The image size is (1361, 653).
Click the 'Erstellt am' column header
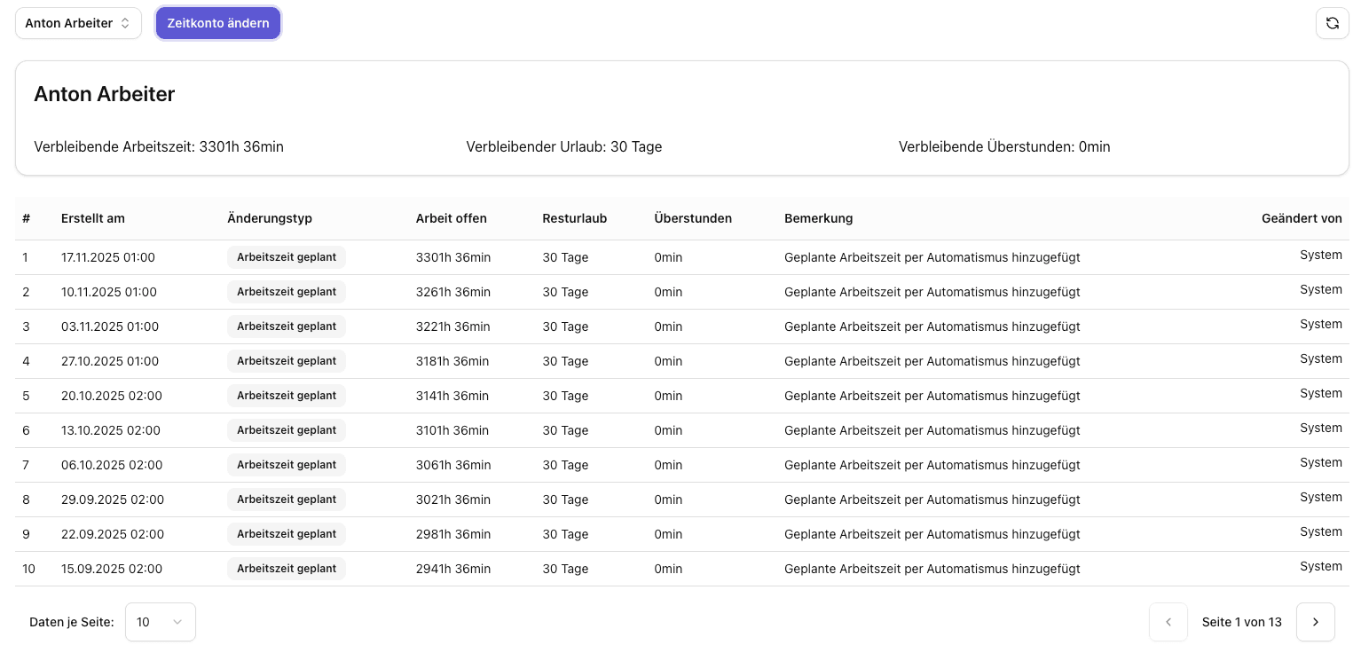click(x=93, y=218)
